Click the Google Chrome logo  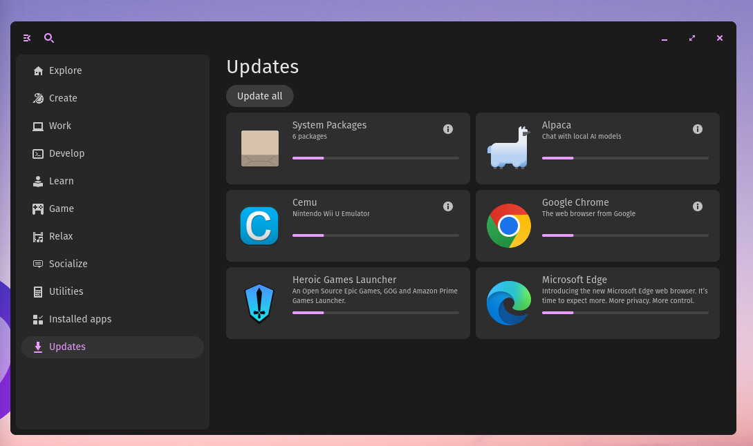508,226
